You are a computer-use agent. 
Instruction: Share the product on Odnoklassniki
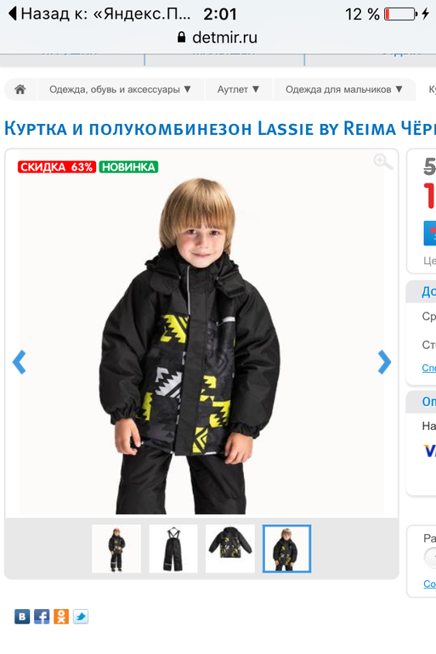(61, 617)
